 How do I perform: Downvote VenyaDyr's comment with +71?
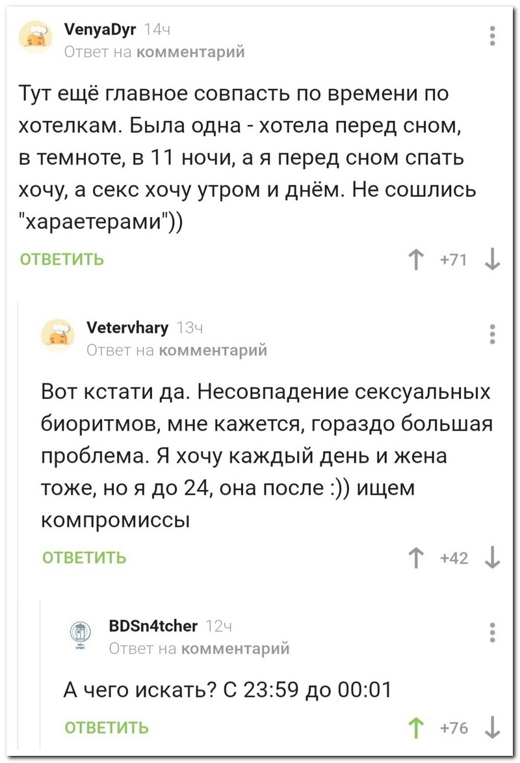[x=492, y=259]
